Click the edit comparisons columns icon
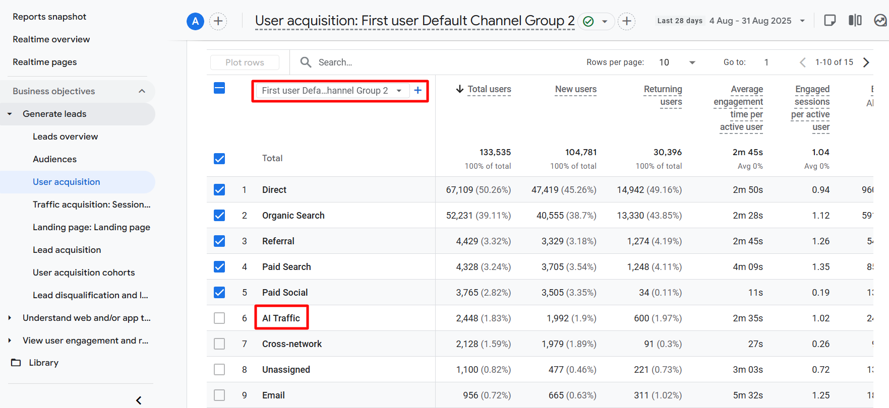Image resolution: width=889 pixels, height=408 pixels. (855, 21)
